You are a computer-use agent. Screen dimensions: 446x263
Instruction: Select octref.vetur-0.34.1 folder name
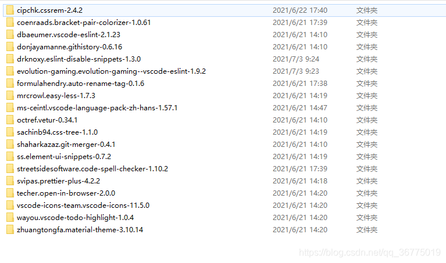47,120
